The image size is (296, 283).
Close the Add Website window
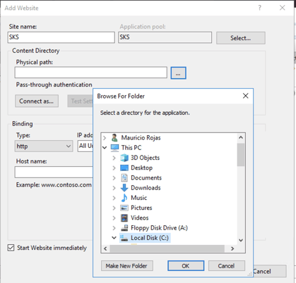[282, 8]
